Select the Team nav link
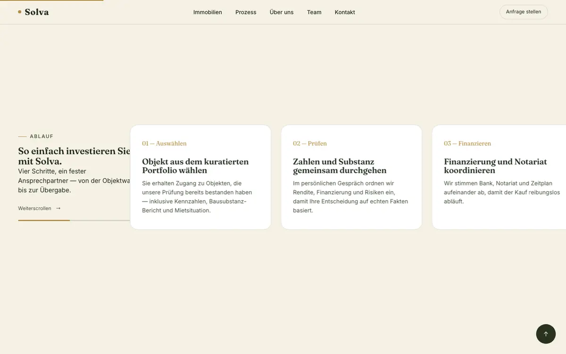This screenshot has height=354, width=566. 314,12
